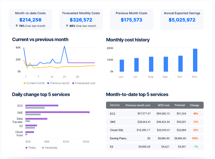
Task: Click the orange Current month legend dot
Action: point(24,83)
